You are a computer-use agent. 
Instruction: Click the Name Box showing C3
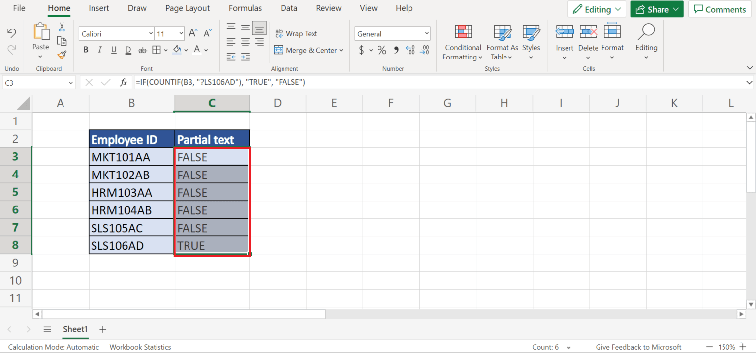point(34,83)
